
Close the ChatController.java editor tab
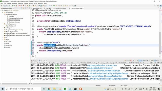pos(83,8)
